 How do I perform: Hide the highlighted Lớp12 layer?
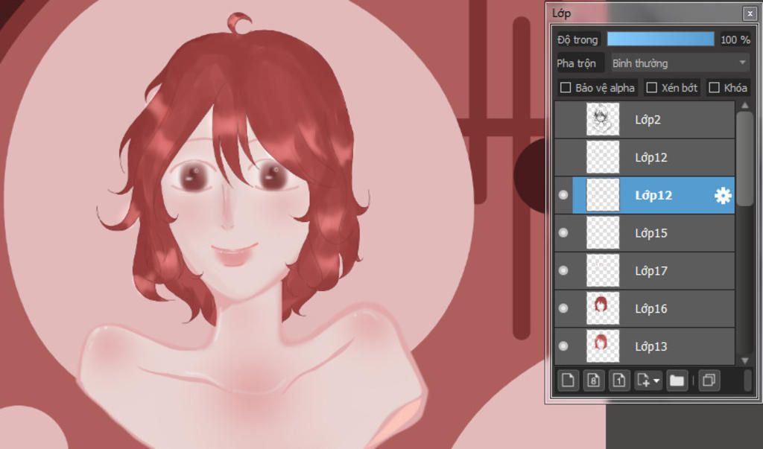coord(563,196)
